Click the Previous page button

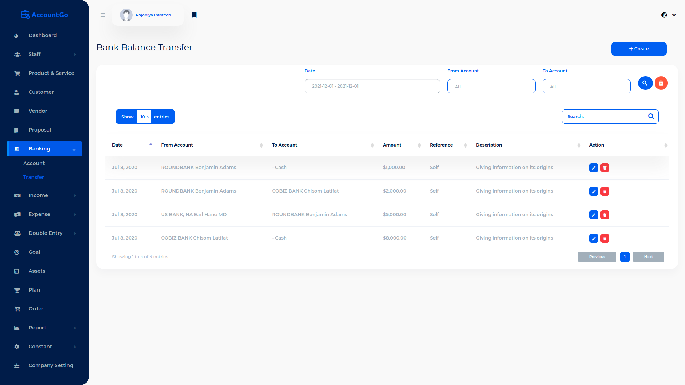597,257
